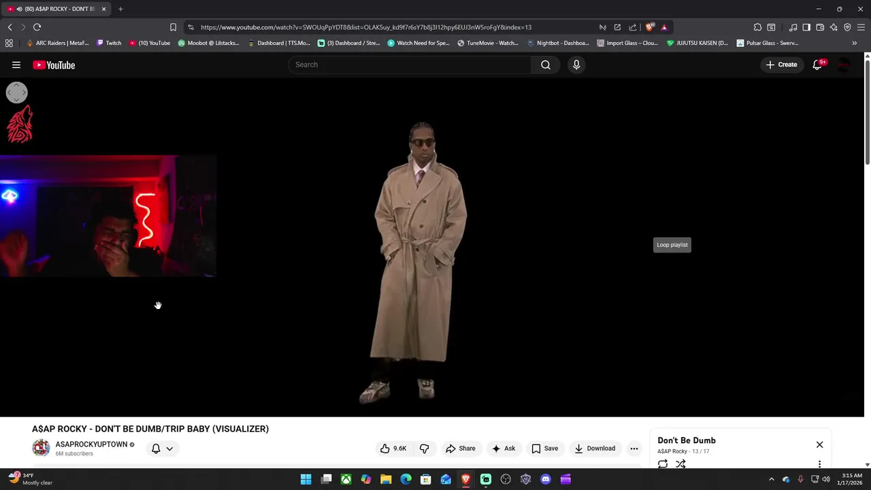The image size is (871, 490).
Task: Toggle the browser sidebar panel
Action: (806, 27)
